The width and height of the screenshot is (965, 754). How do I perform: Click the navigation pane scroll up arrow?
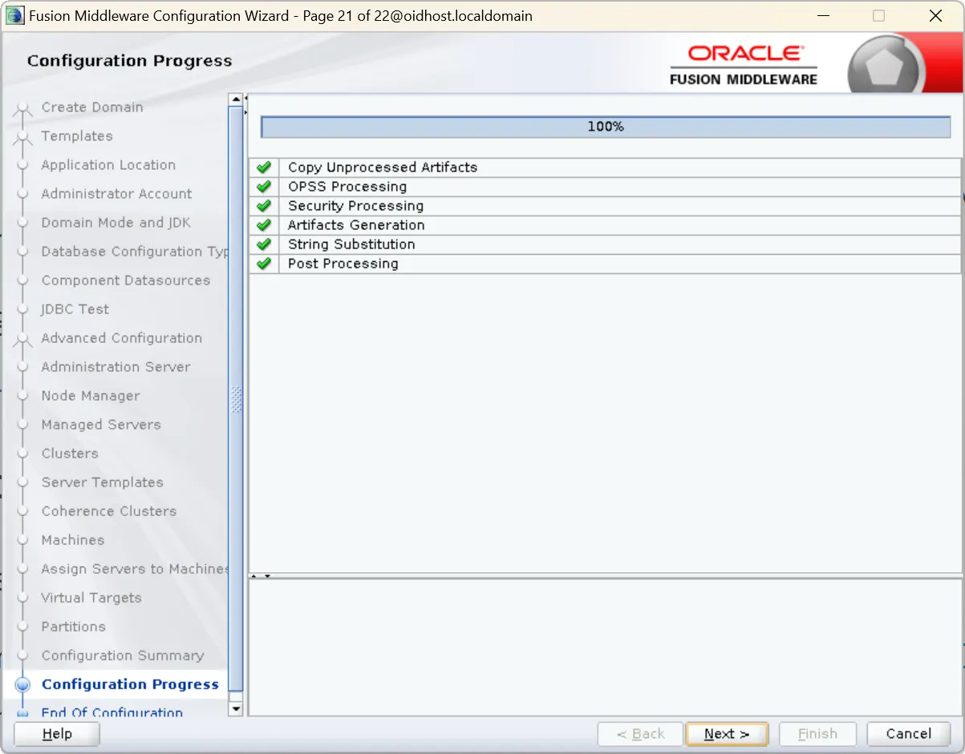tap(236, 100)
